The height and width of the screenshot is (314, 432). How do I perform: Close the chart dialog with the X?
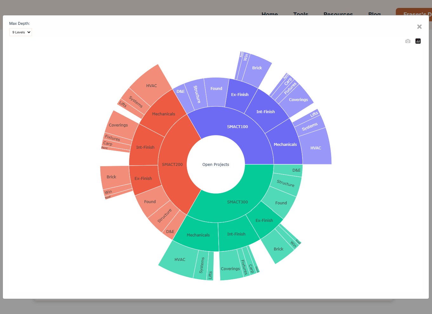click(x=419, y=27)
